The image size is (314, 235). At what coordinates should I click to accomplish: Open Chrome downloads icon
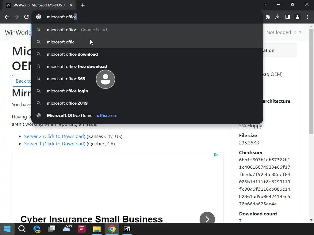pos(278,17)
